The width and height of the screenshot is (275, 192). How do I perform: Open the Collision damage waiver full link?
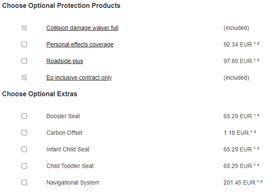tap(82, 28)
